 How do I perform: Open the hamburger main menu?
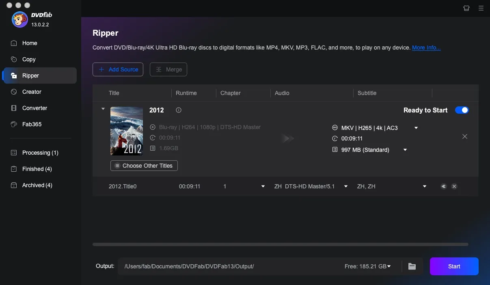pyautogui.click(x=481, y=8)
